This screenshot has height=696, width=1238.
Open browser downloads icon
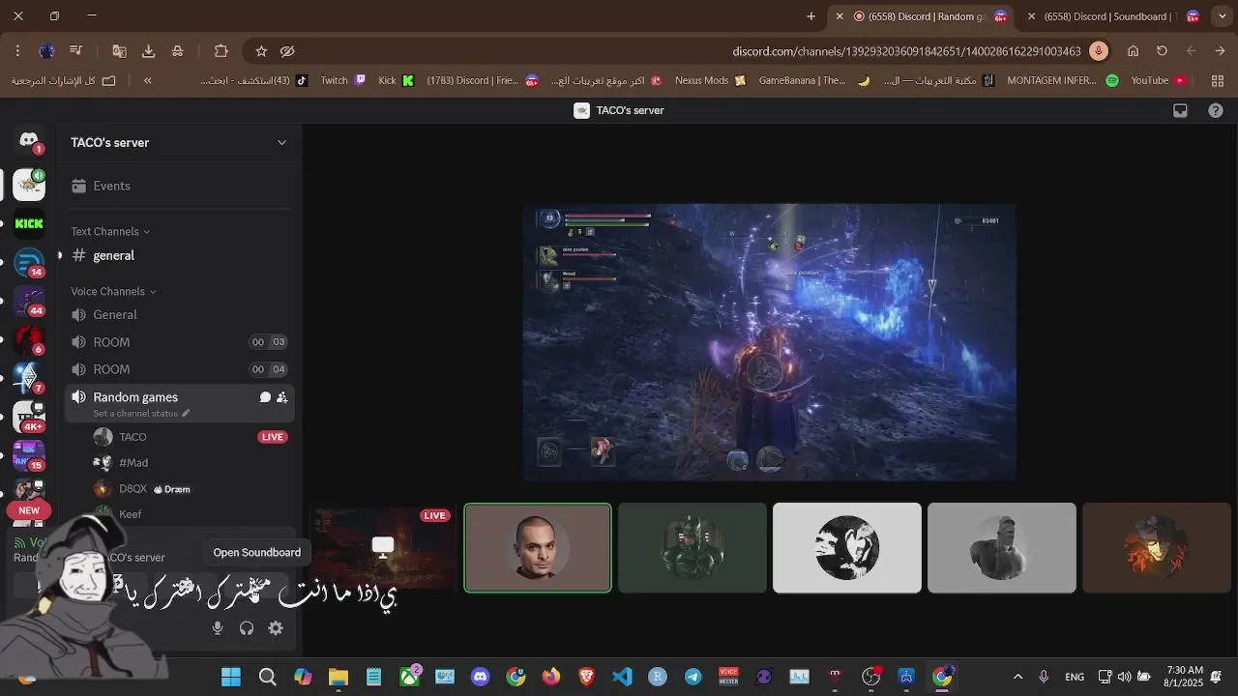point(148,51)
